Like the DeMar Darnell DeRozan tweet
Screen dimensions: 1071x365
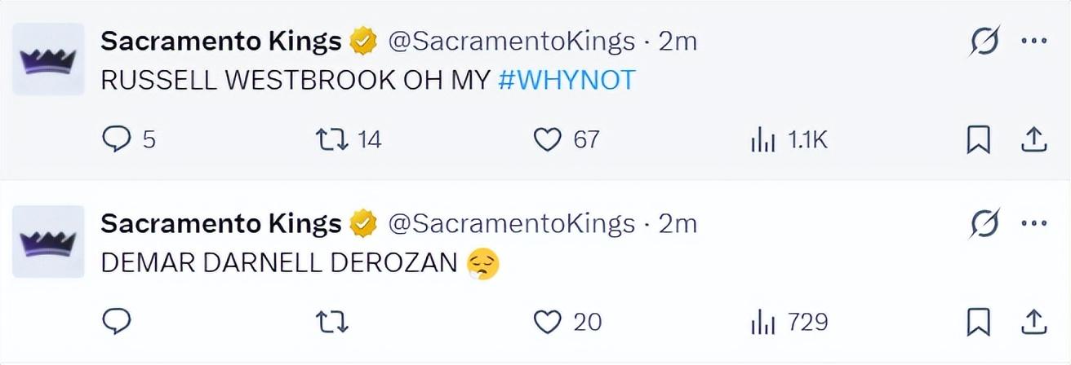[546, 322]
